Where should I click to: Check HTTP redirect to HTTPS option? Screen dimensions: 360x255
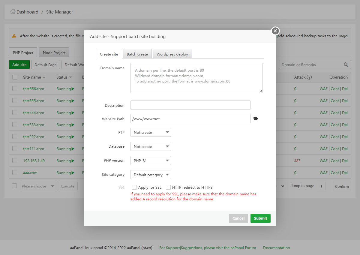click(x=168, y=187)
